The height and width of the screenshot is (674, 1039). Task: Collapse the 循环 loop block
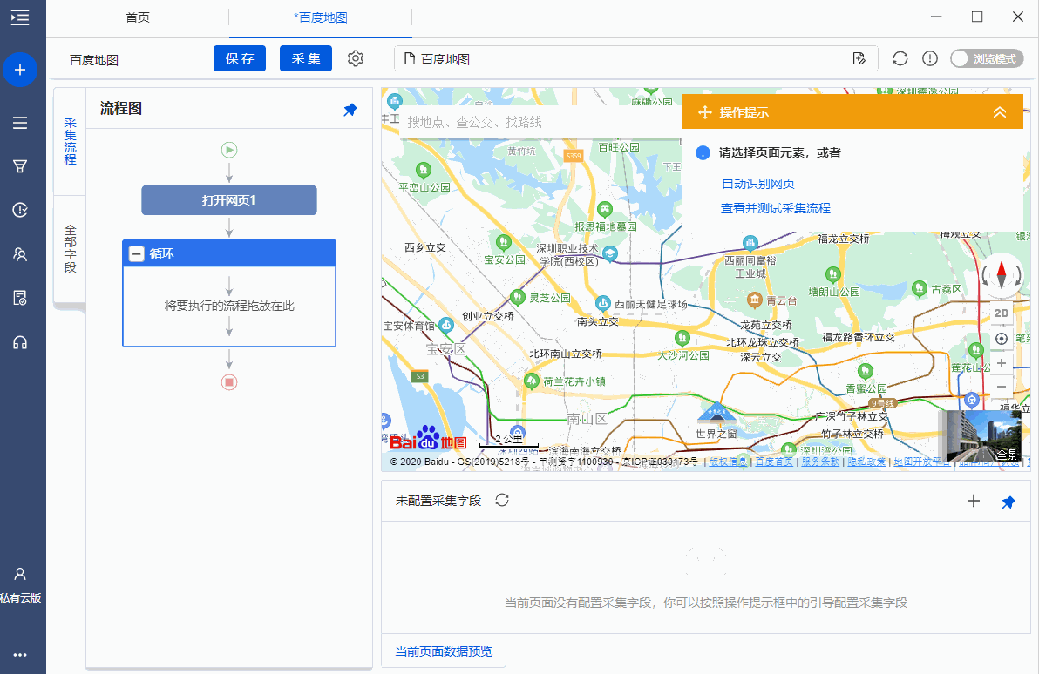(x=137, y=253)
